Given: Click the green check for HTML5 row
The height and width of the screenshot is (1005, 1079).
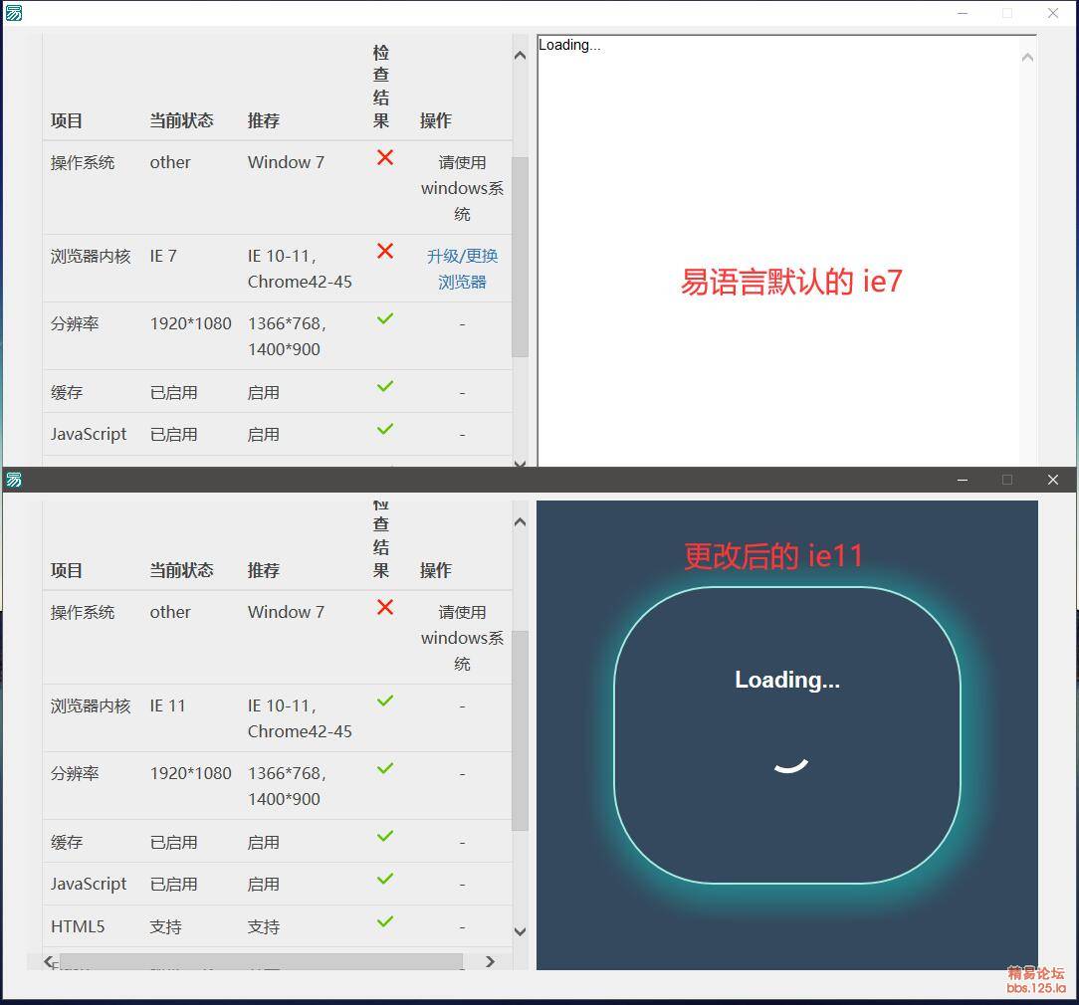Looking at the screenshot, I should pyautogui.click(x=385, y=921).
